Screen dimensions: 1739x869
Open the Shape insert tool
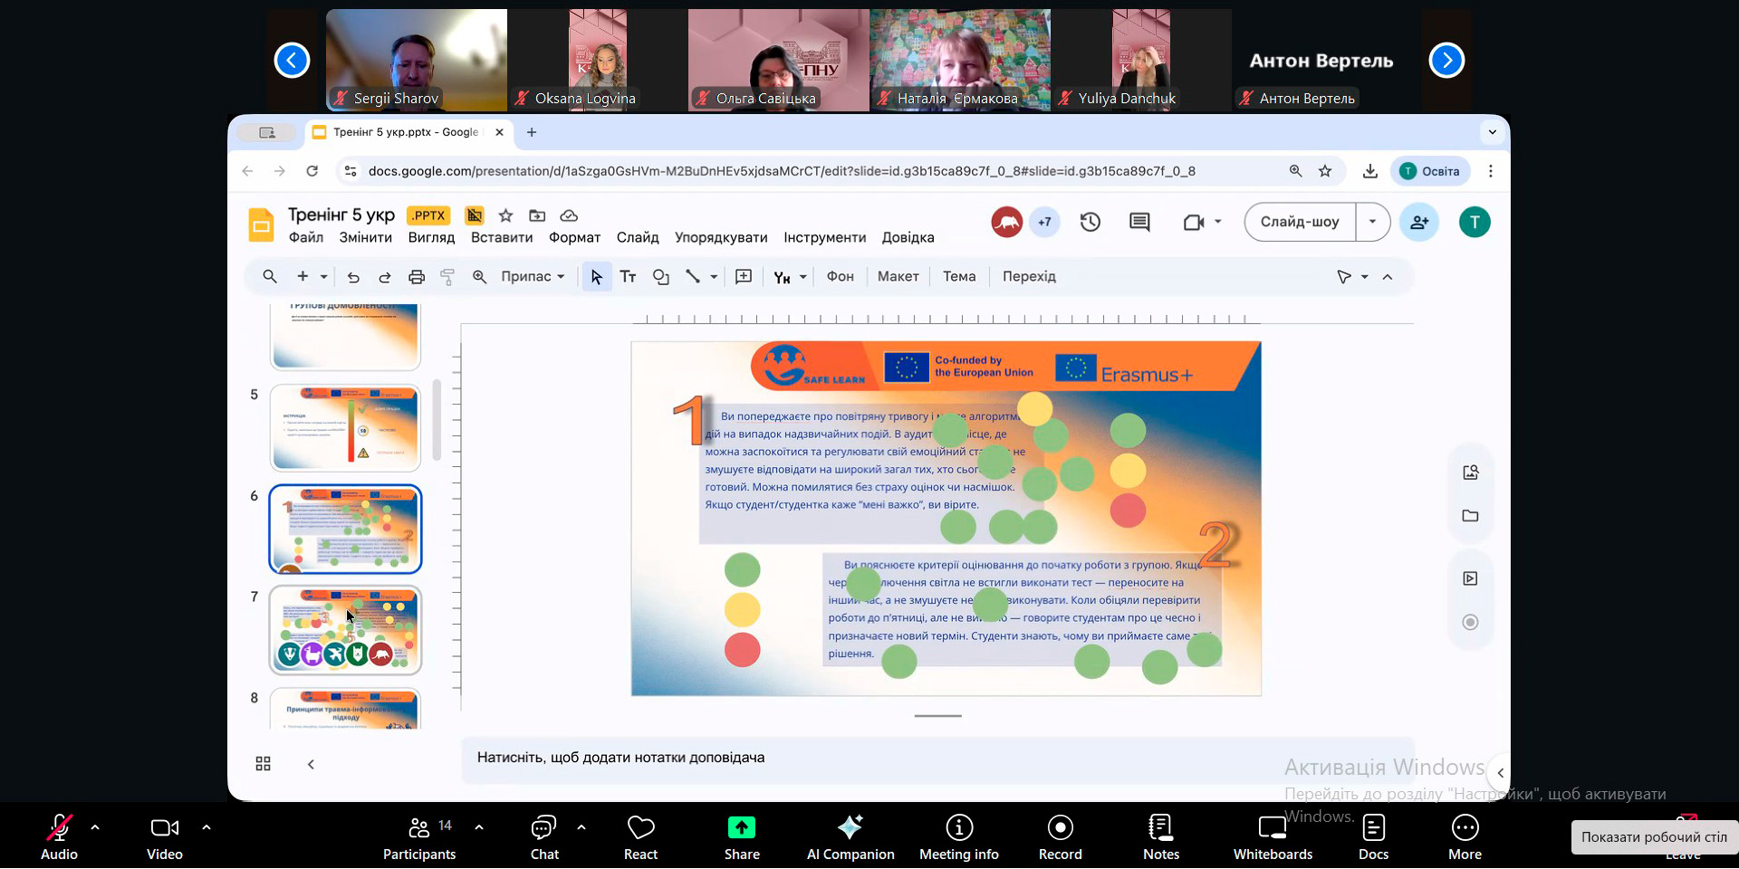coord(661,277)
